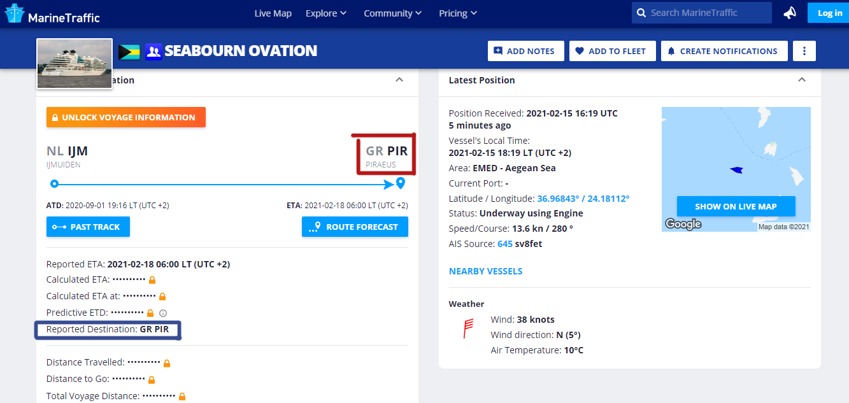
Task: Click the Bahamas flag icon
Action: pos(129,52)
